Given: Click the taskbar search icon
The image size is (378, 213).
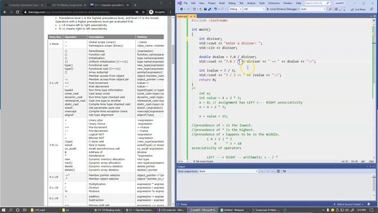Looking at the screenshot, I should [x=11, y=210].
